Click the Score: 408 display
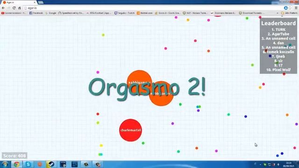Screen dimensions: 299x168 pos(14,156)
